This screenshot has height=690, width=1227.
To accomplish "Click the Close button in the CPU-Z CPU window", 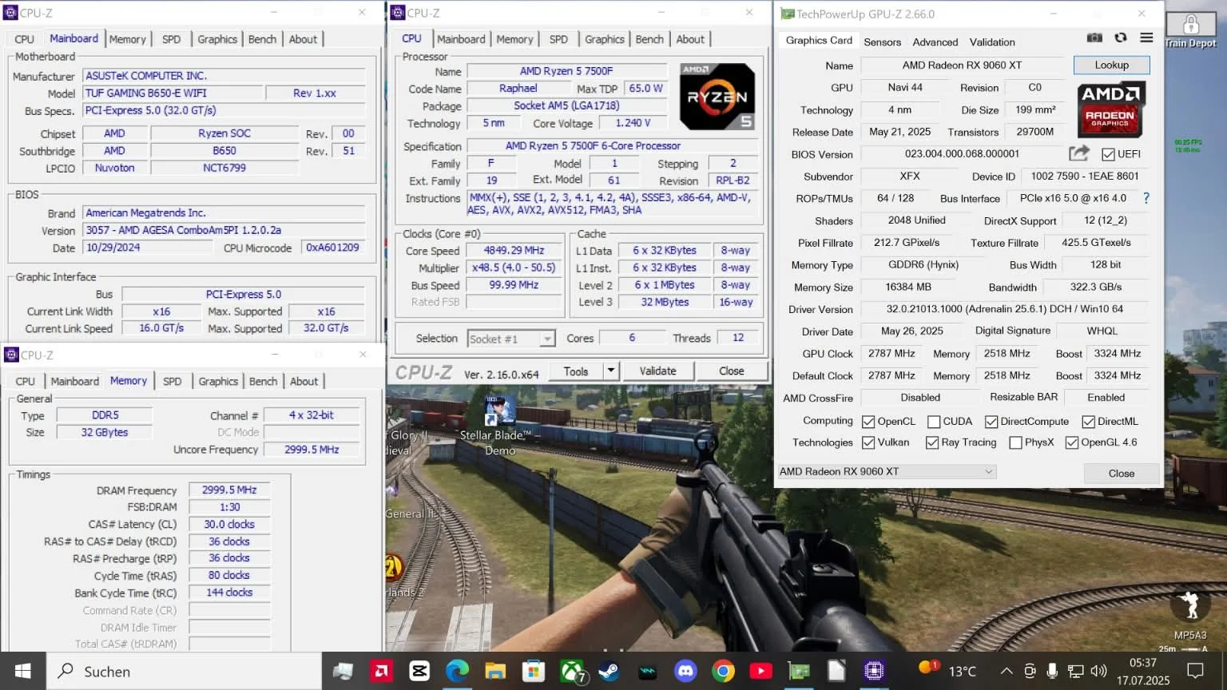I will 731,371.
